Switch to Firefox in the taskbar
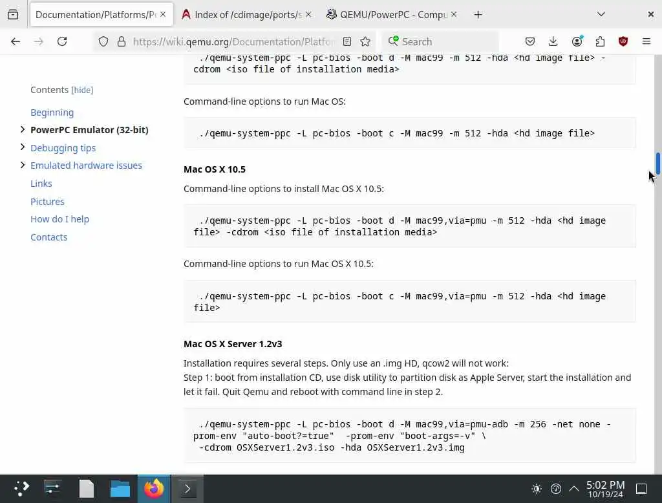Viewport: 662px width, 503px height. (x=154, y=489)
